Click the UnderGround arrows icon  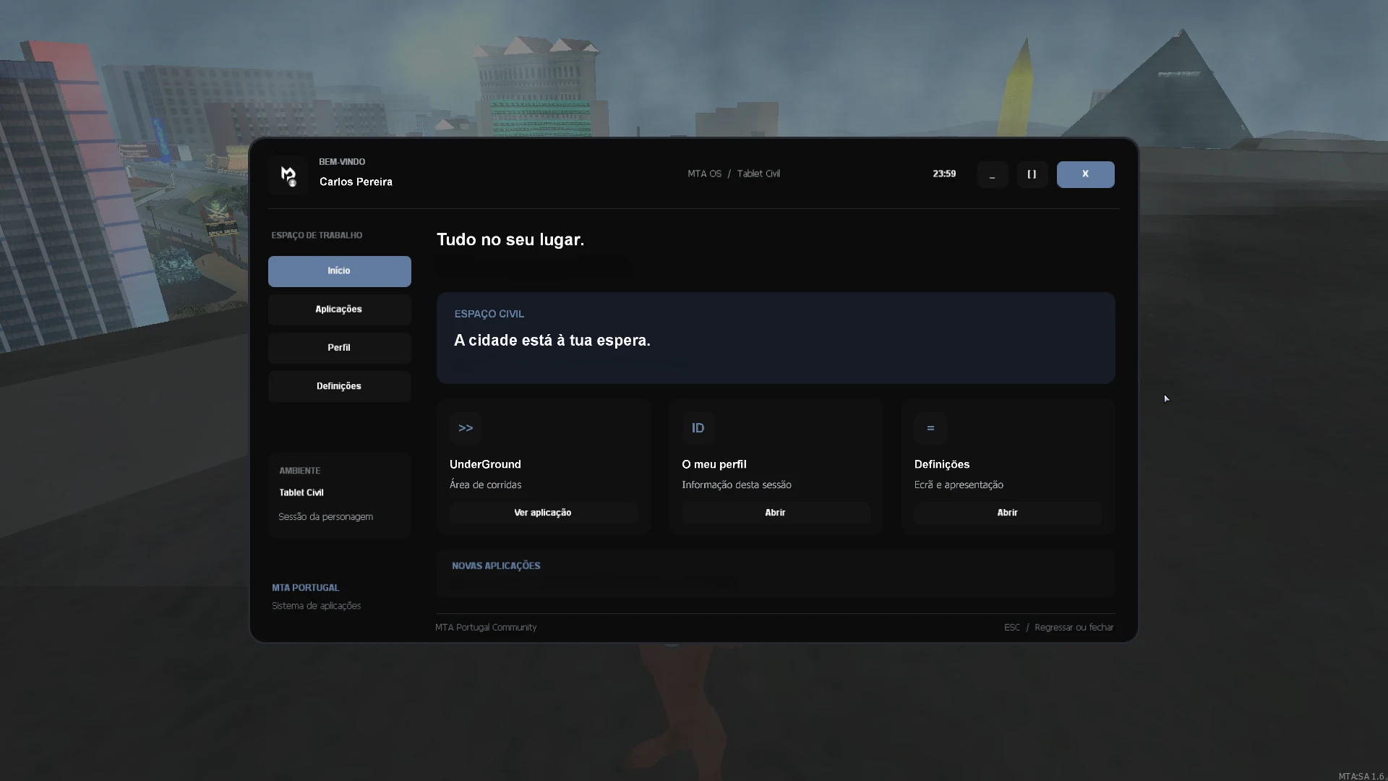(x=466, y=428)
